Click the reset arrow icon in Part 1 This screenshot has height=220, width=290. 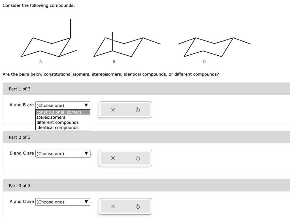point(138,110)
